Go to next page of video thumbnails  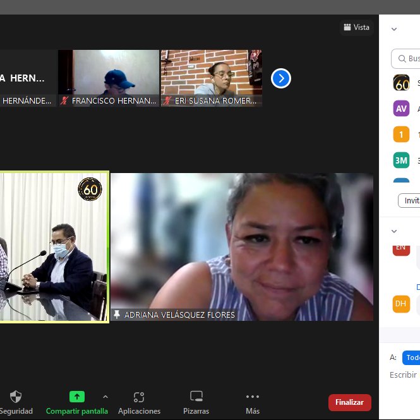(280, 78)
